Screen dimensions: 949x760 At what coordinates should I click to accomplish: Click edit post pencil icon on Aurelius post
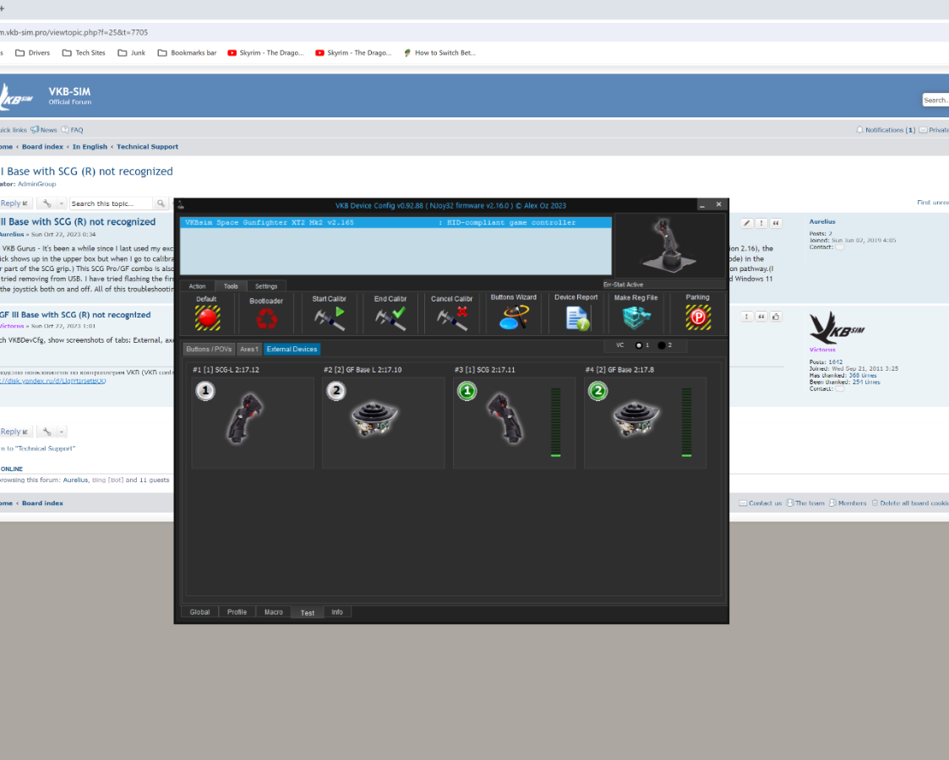click(x=747, y=223)
